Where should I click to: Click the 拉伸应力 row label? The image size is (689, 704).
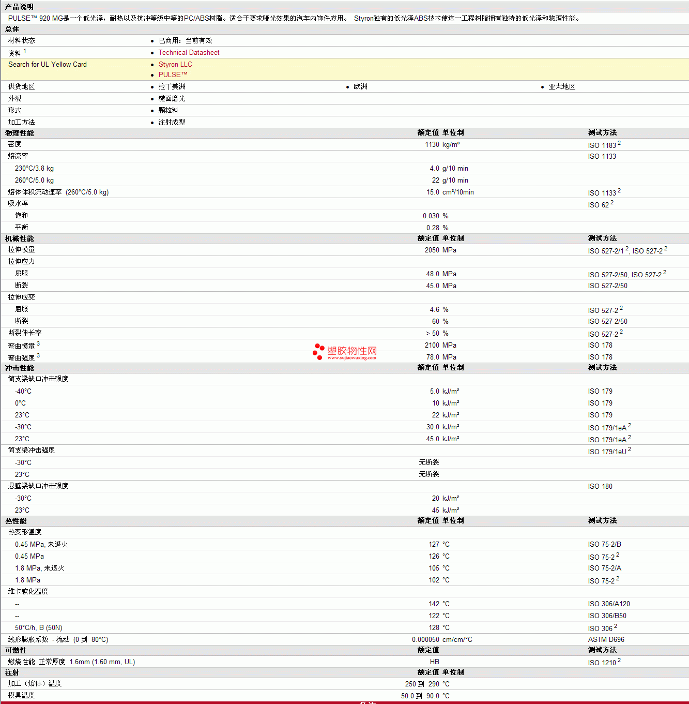21,262
